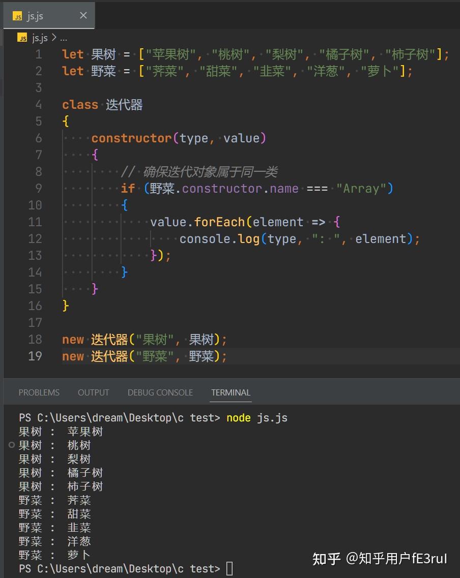Click line number 19 in the gutter
Viewport: 460px width, 578px height.
(x=35, y=356)
